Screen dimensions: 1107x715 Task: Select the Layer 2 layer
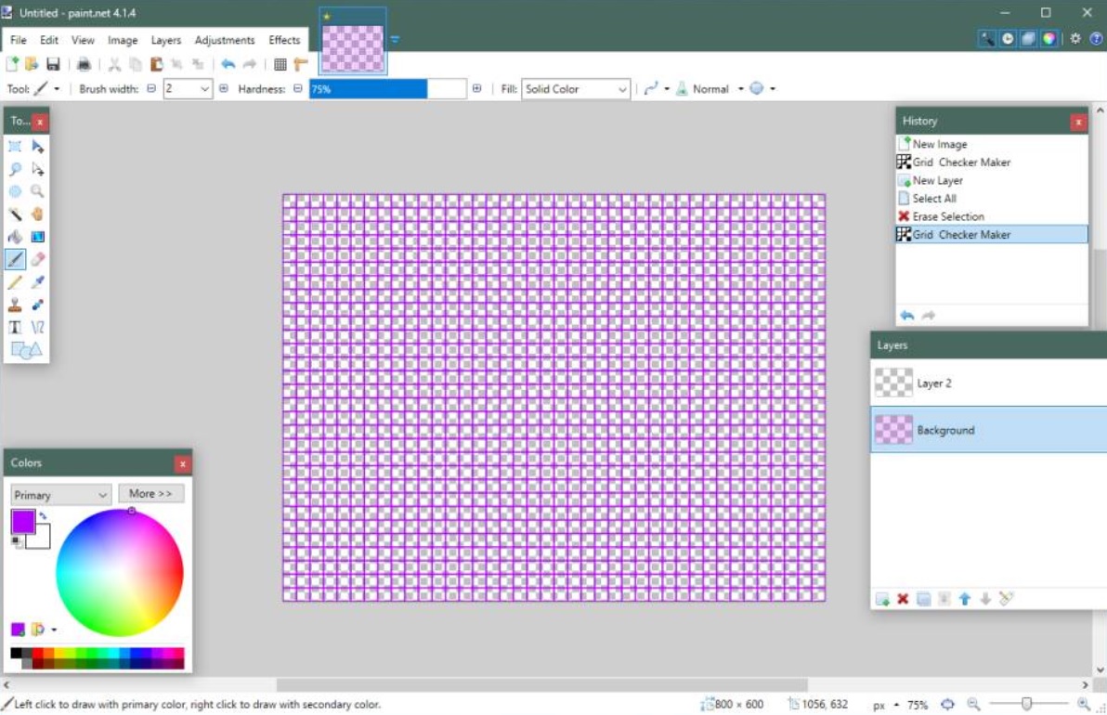click(988, 383)
